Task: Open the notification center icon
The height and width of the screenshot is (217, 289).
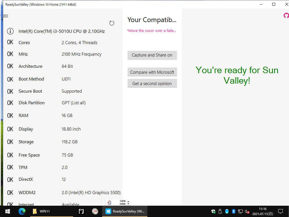Action: pyautogui.click(x=281, y=211)
